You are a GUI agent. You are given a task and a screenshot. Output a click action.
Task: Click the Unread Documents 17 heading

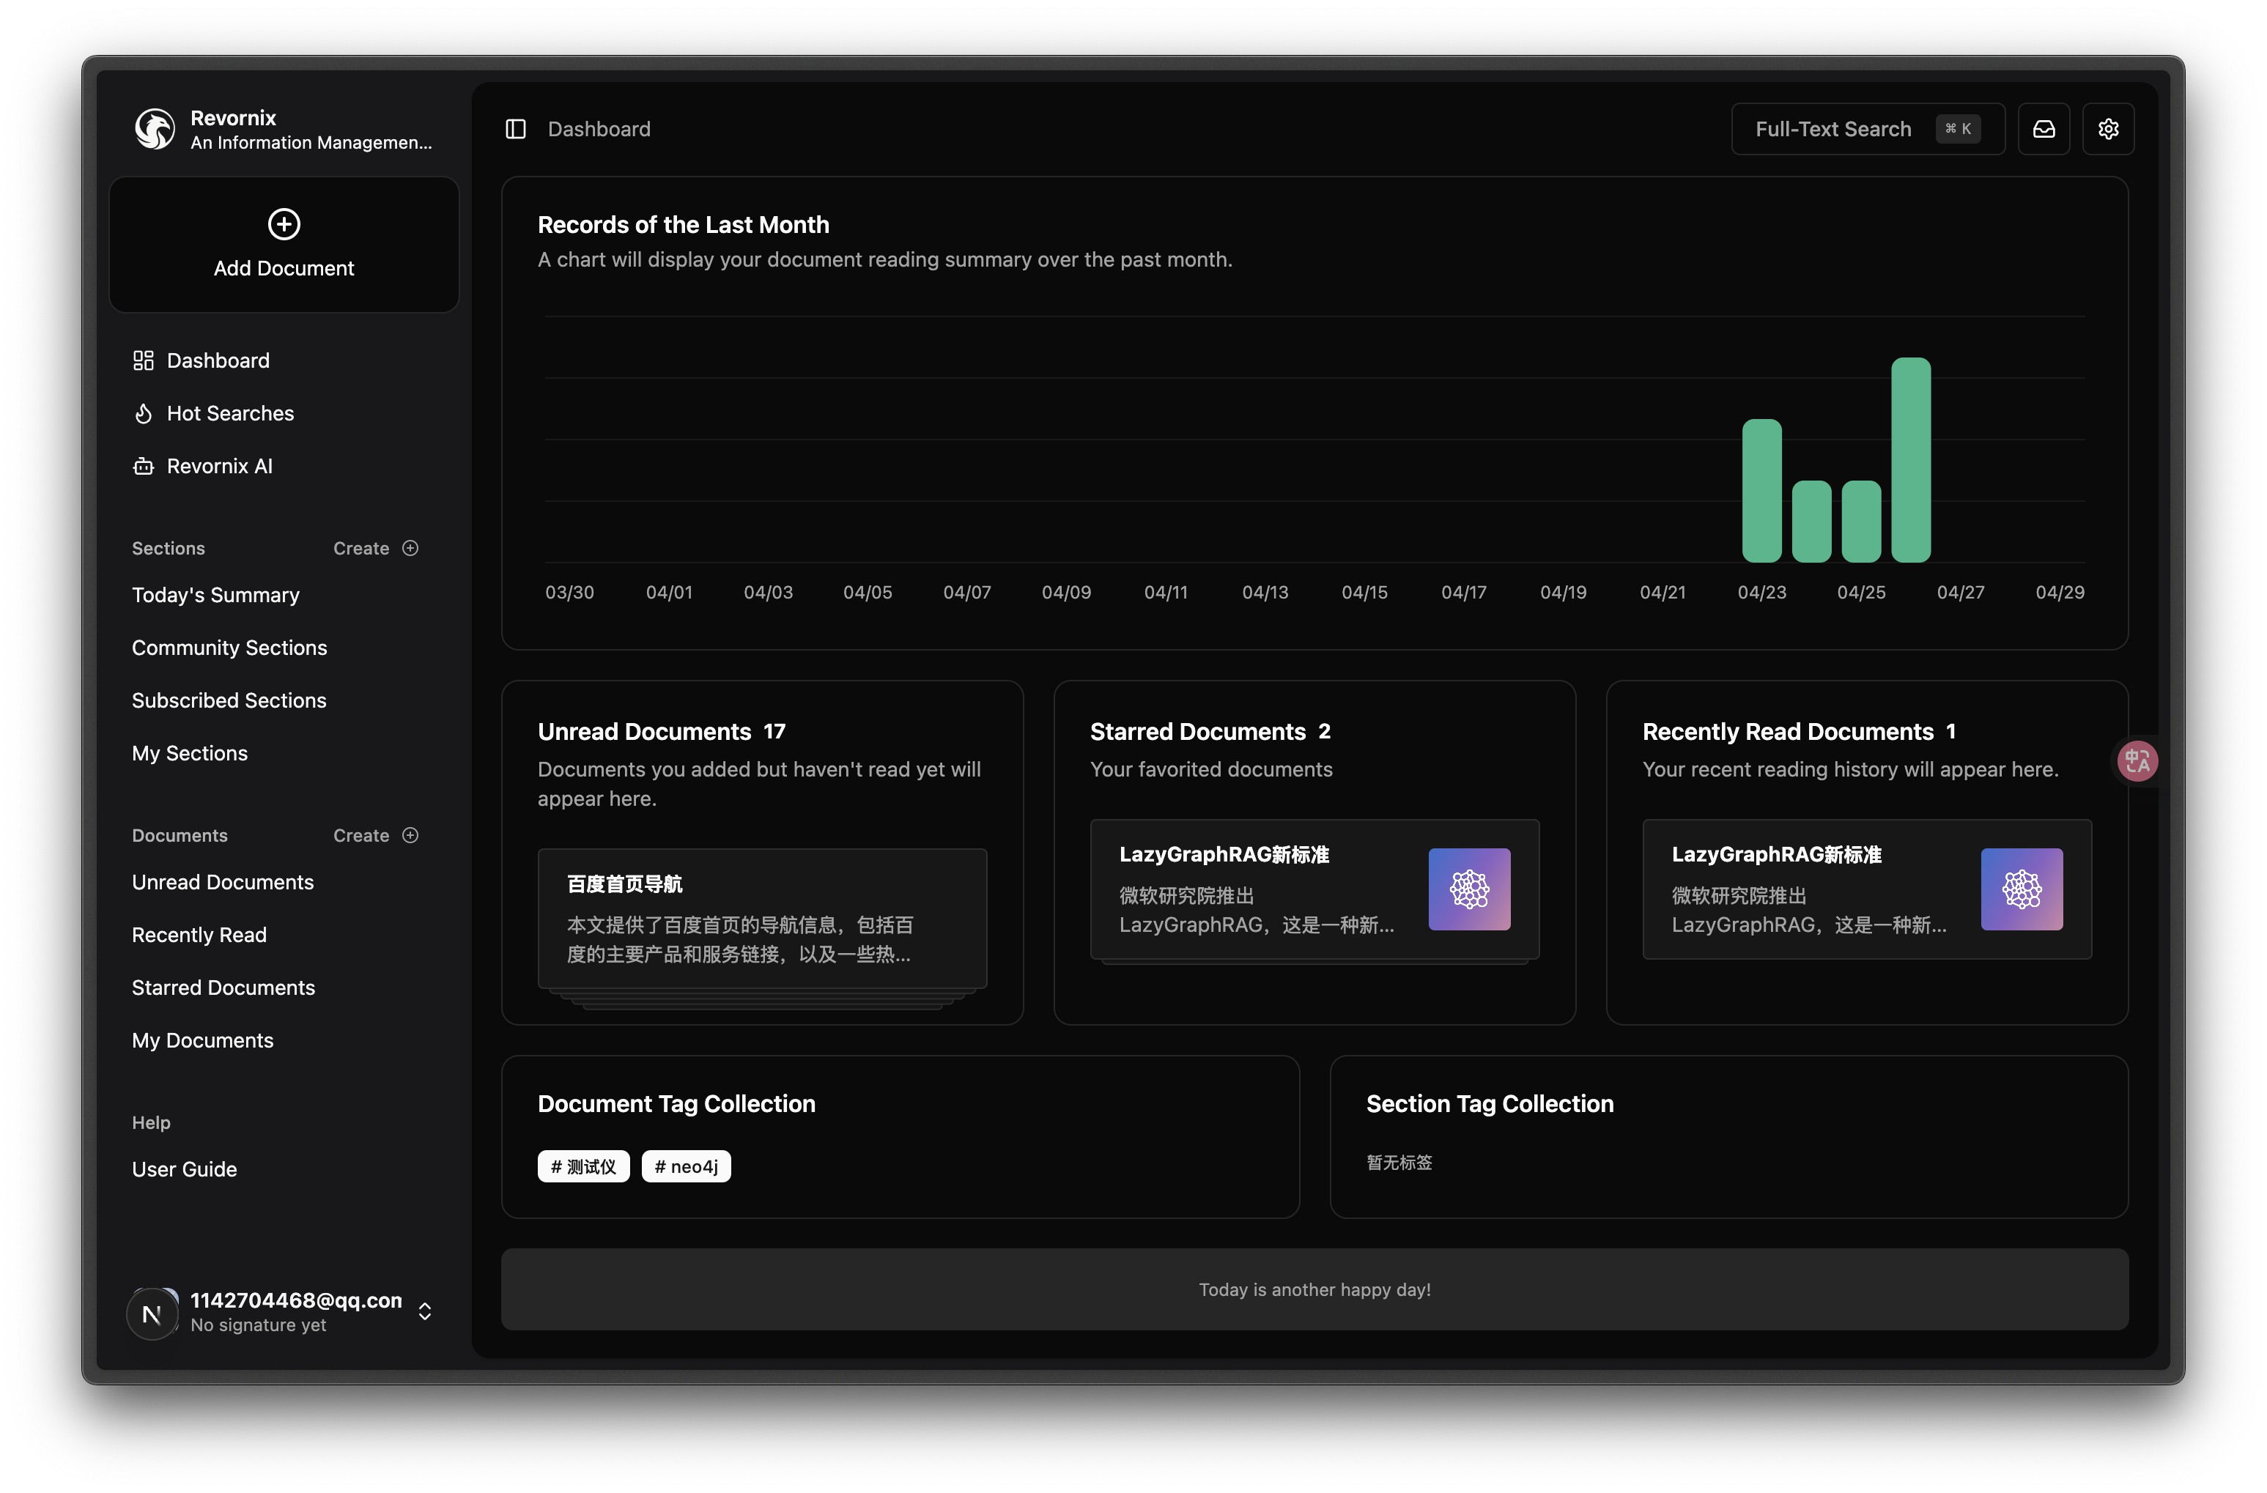tap(661, 731)
